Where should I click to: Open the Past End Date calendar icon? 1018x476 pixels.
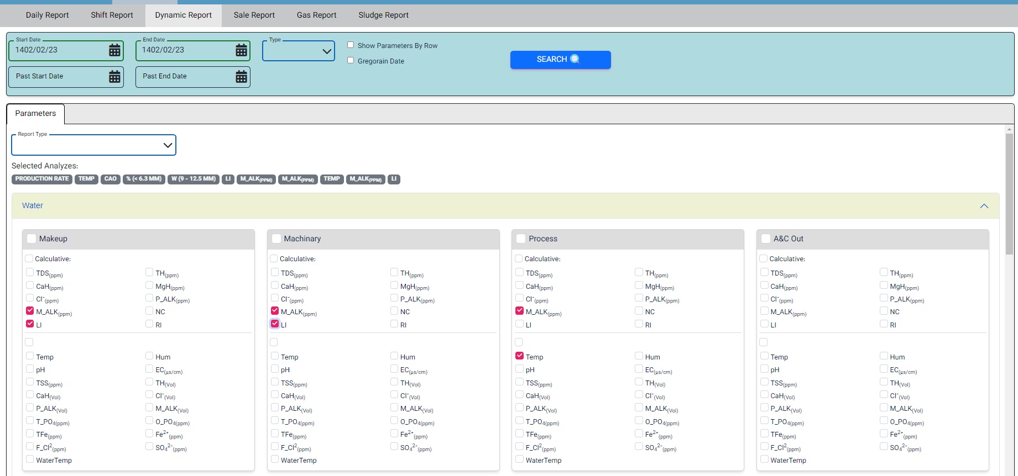[x=242, y=77]
